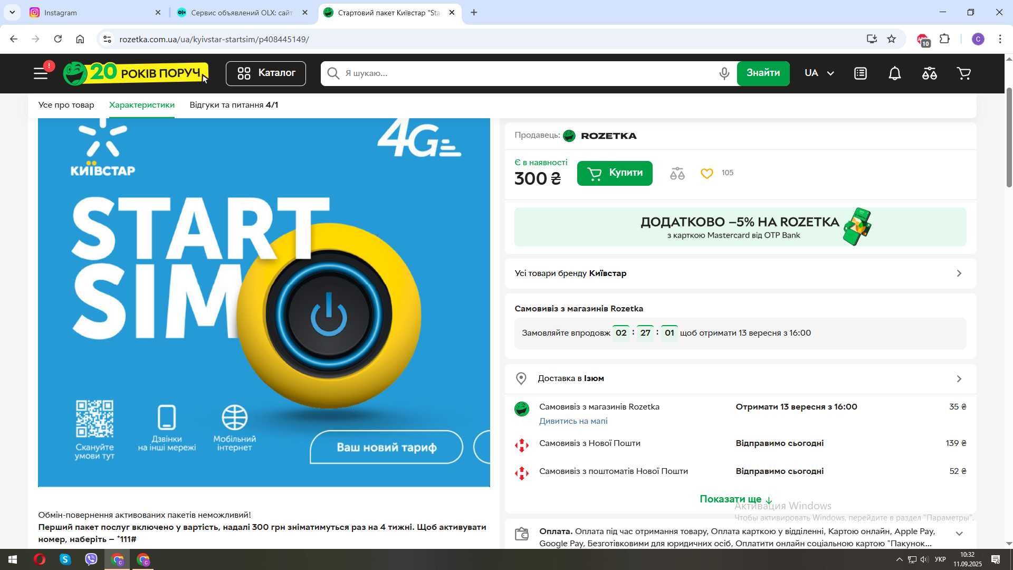Expand 'Усі товари бренду Київстар' arrow
This screenshot has height=570, width=1013.
959,273
